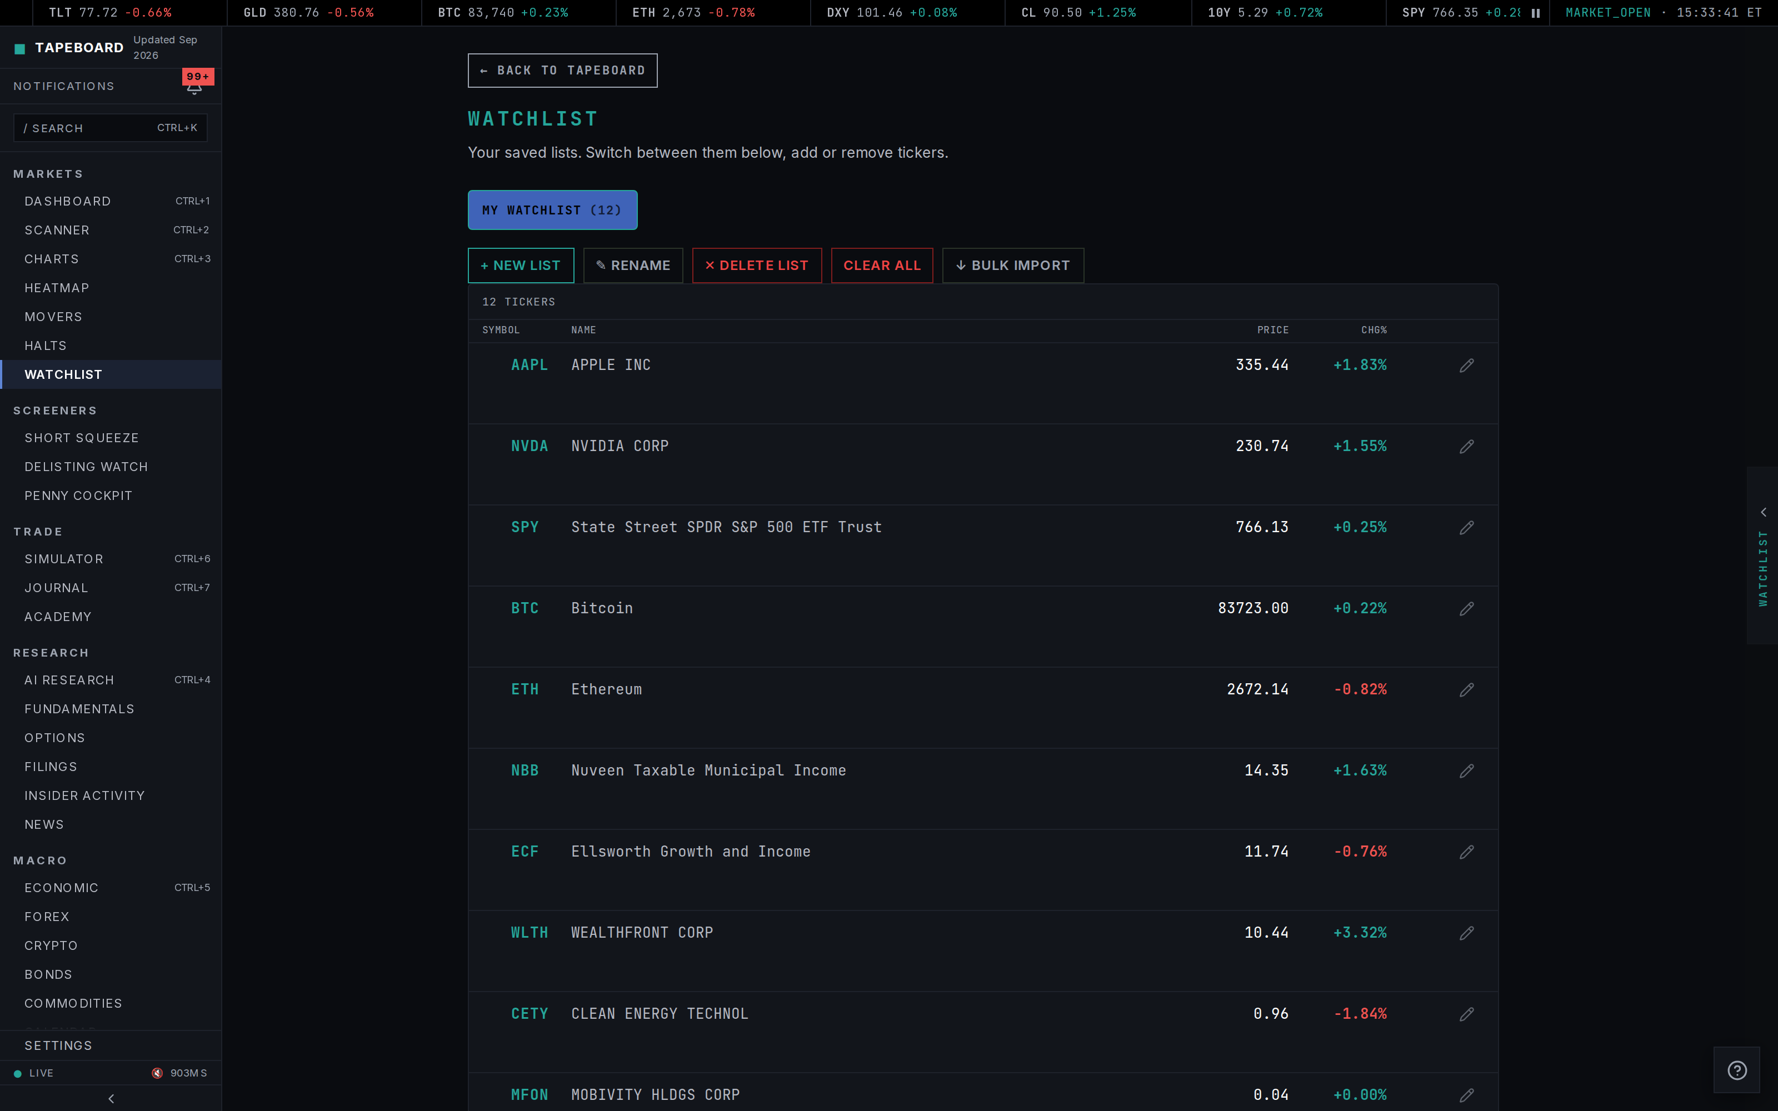Viewport: 1778px width, 1111px height.
Task: Toggle the sound mute icon near latency
Action: click(x=157, y=1073)
